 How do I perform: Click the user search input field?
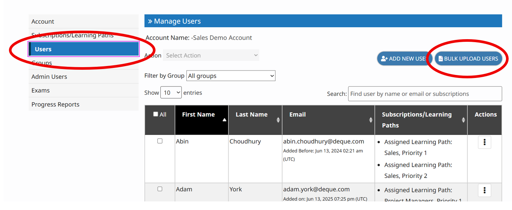pyautogui.click(x=425, y=94)
